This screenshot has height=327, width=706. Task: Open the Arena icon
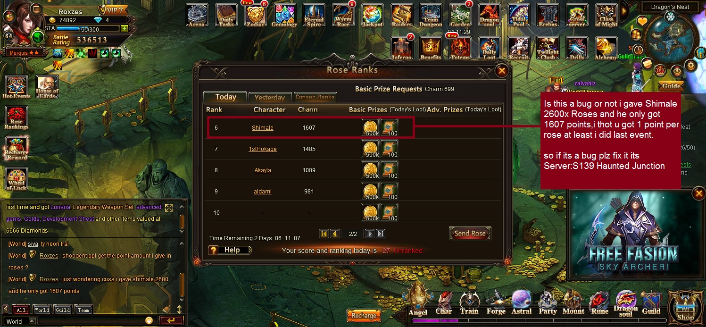click(197, 15)
